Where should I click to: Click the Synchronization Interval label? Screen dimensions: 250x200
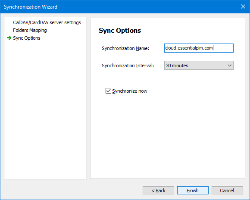[128, 66]
